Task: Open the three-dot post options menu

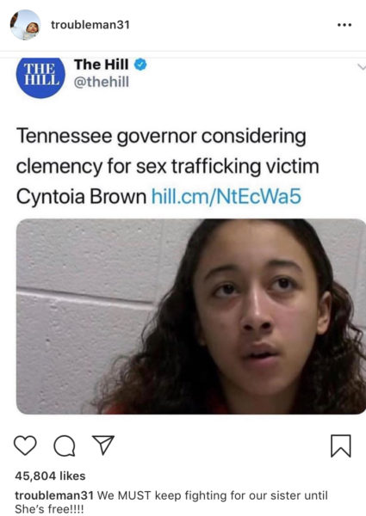Action: [x=344, y=25]
